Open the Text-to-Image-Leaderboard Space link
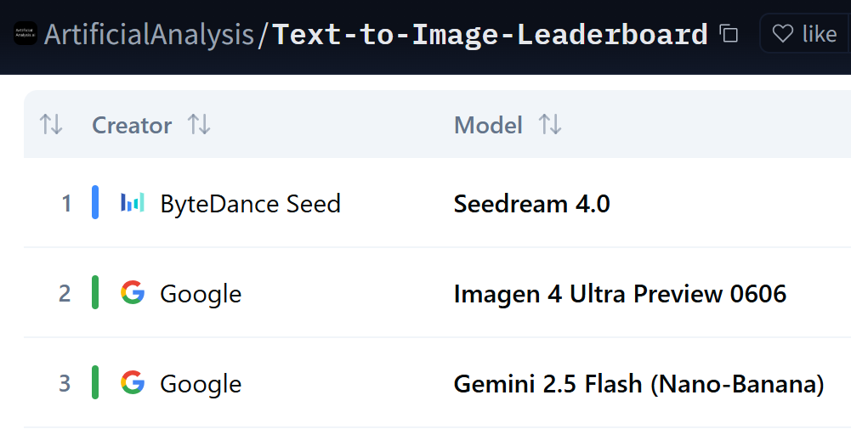The height and width of the screenshot is (429, 851). (x=491, y=35)
